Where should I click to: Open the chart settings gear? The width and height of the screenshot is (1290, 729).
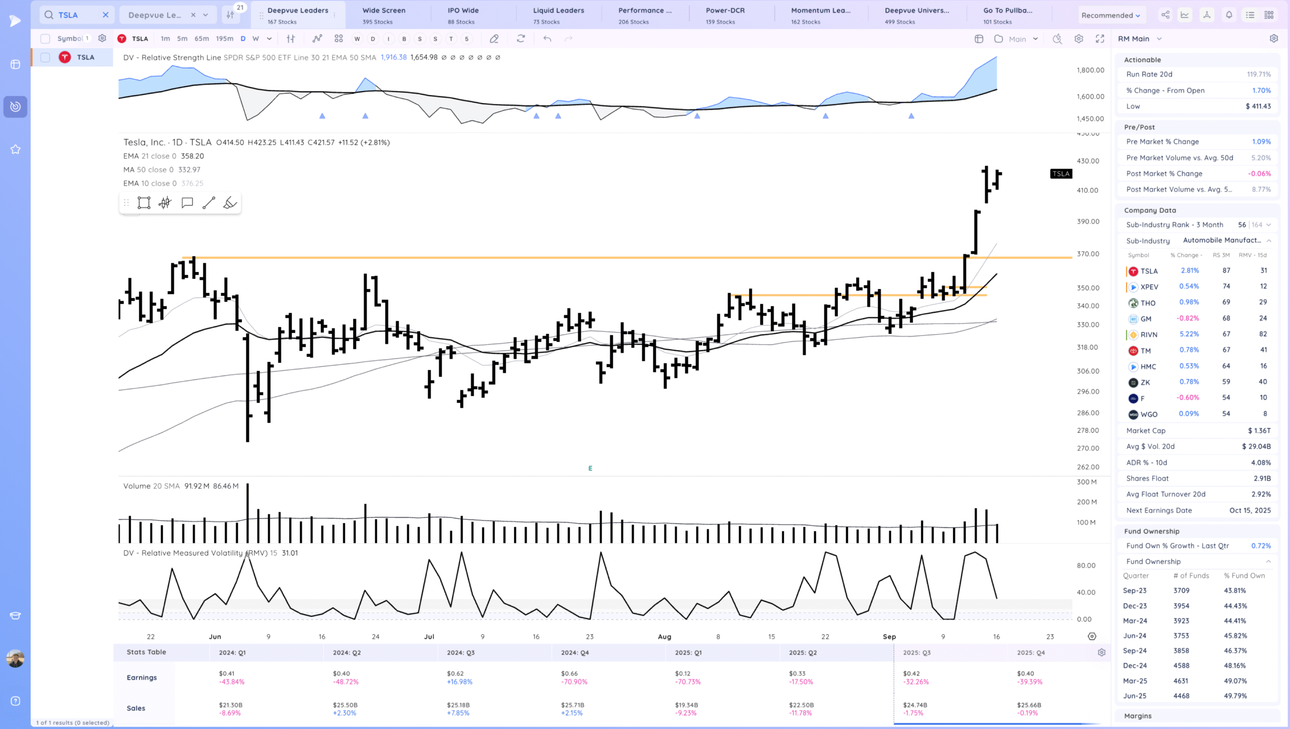pyautogui.click(x=1079, y=39)
